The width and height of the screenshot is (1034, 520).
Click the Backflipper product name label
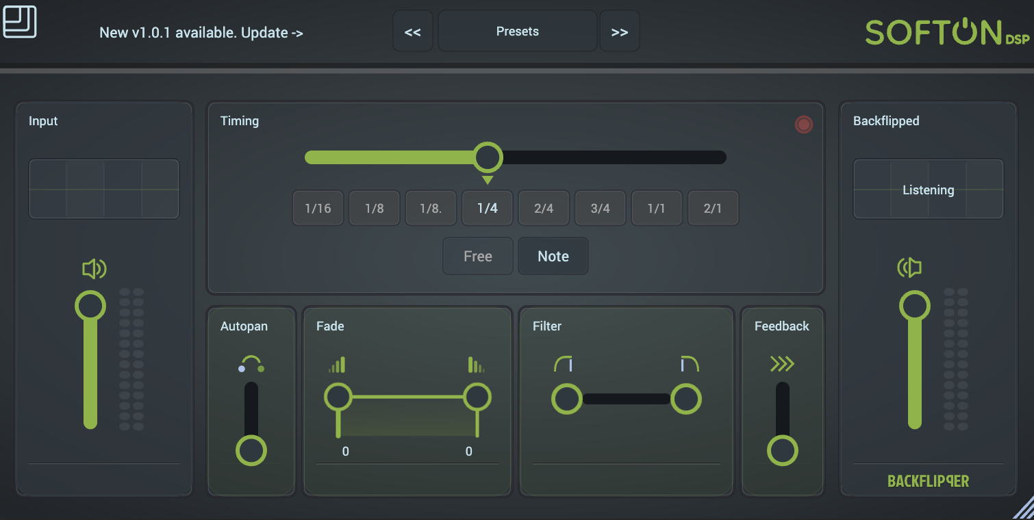pyautogui.click(x=929, y=481)
